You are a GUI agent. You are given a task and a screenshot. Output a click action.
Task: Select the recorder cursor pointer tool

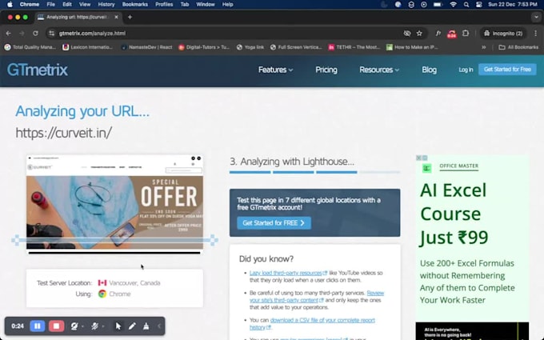(118, 326)
